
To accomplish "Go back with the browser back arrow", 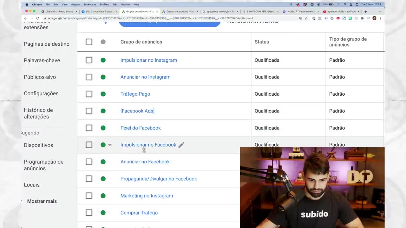I will tap(26, 18).
